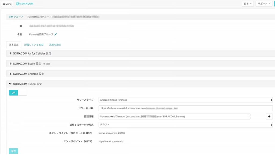Toggle the Funnel ON switch
This screenshot has height=155, width=275.
18,93
